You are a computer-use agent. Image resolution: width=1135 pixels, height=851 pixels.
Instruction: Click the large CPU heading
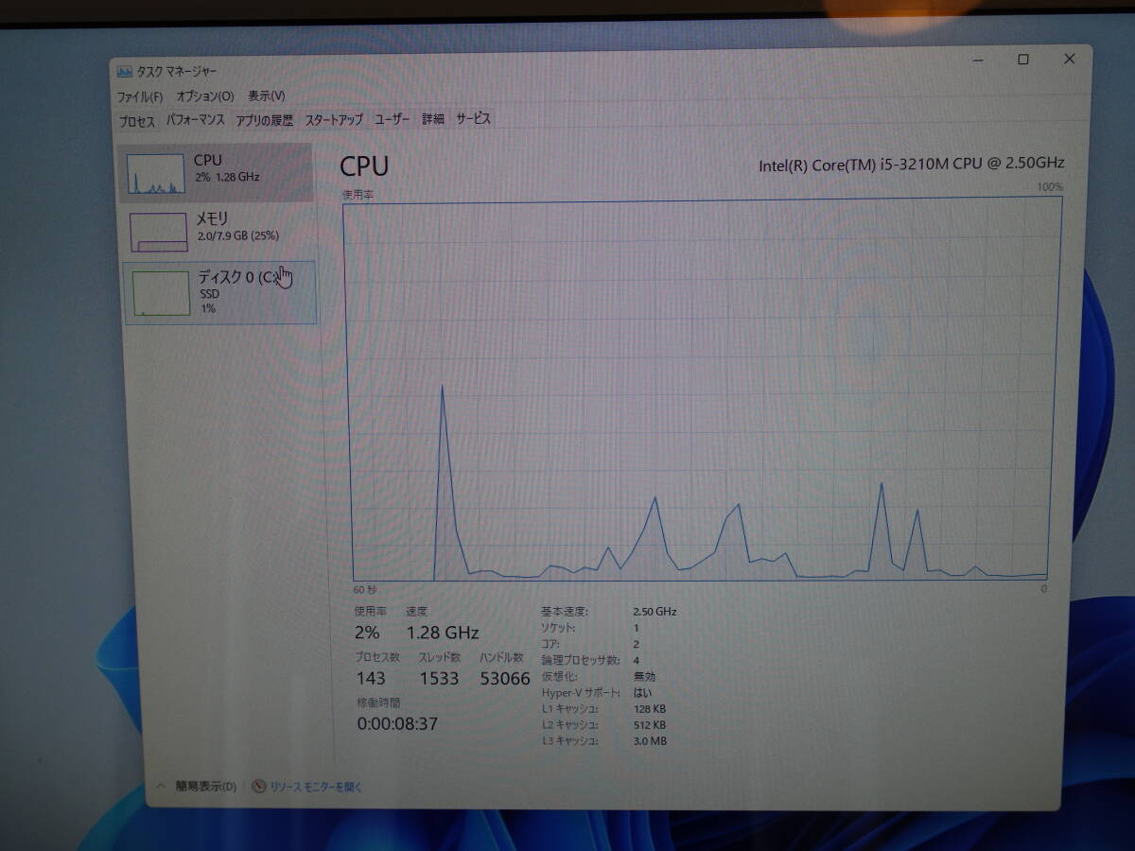[x=364, y=166]
